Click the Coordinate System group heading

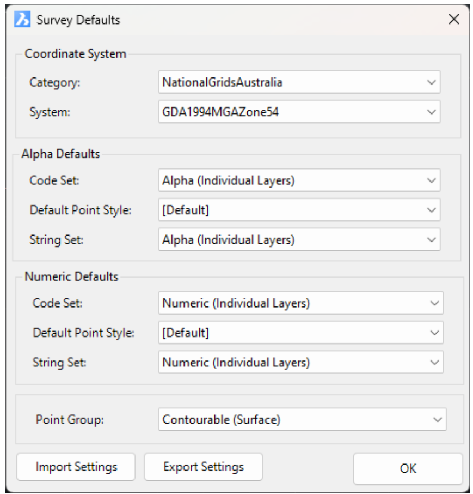point(75,54)
